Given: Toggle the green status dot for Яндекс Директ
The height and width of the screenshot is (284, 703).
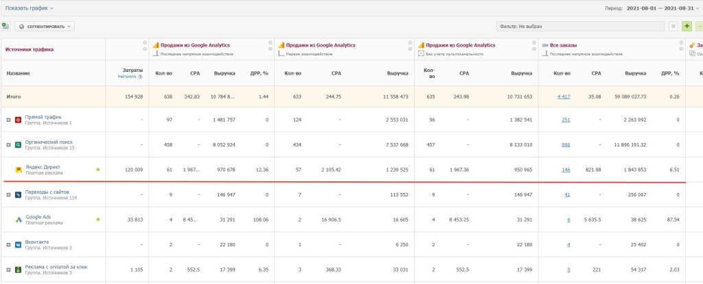Looking at the screenshot, I should (98, 169).
